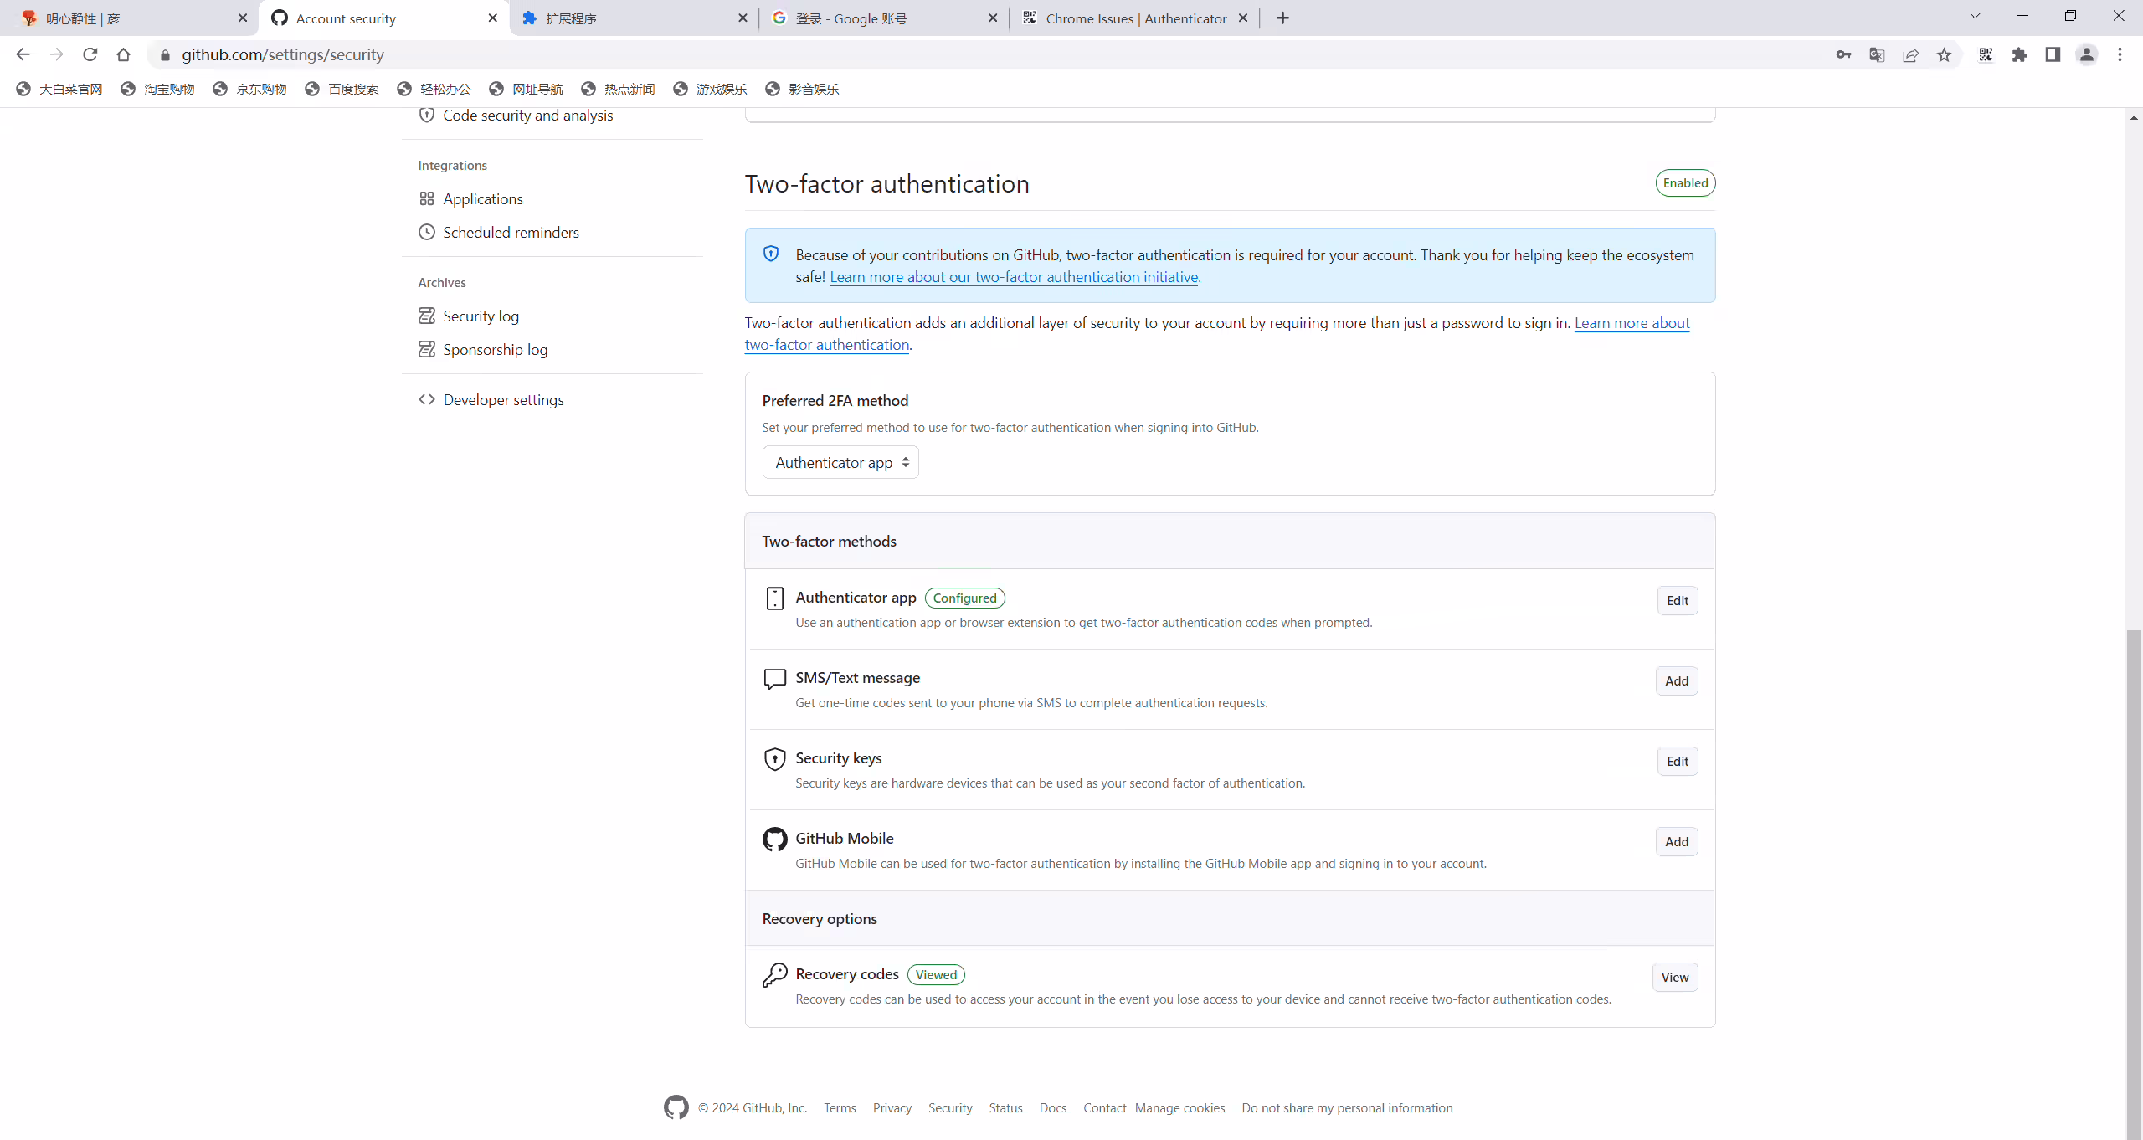Viewport: 2143px width, 1140px height.
Task: Open the 影音娱乐 bookmark
Action: 803,89
